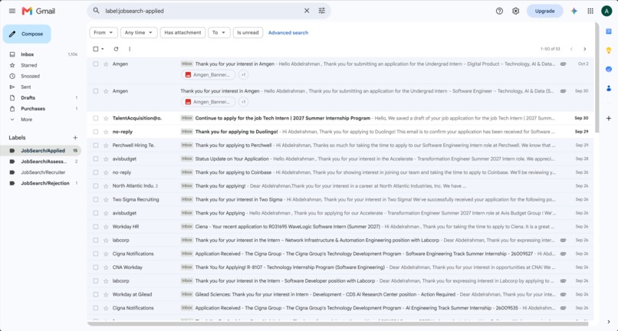Select the Oct 2 Amgen email checkbox
The image size is (618, 331).
pyautogui.click(x=95, y=64)
